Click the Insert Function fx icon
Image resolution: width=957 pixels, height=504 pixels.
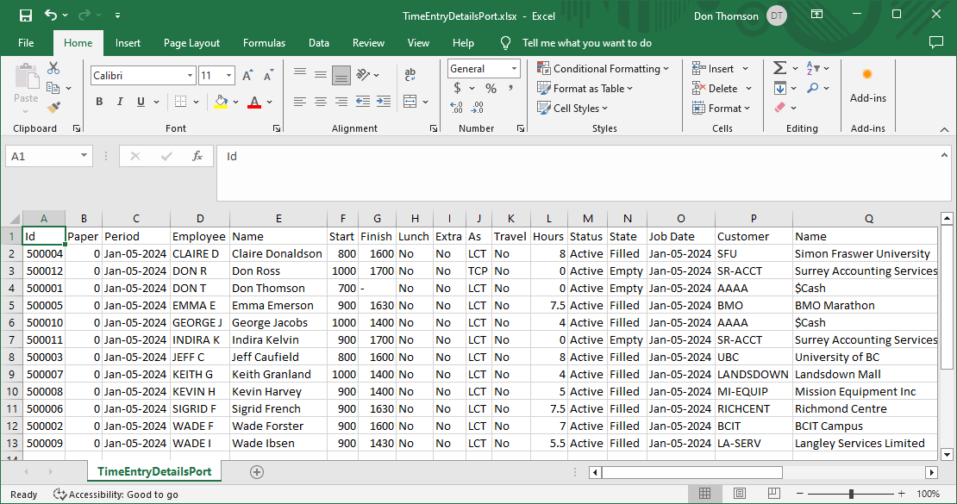(197, 156)
